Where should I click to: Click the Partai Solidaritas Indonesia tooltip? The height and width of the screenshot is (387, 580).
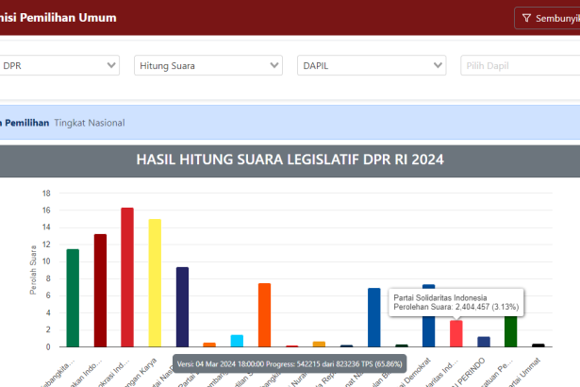(x=456, y=303)
